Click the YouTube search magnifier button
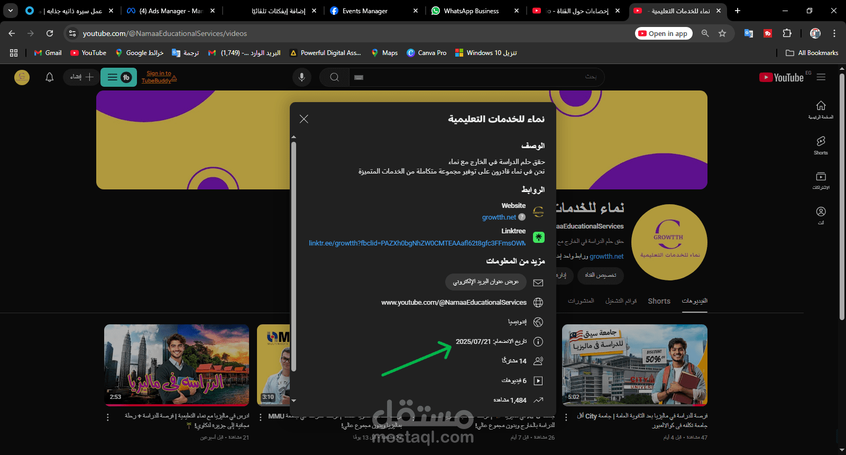Image resolution: width=846 pixels, height=455 pixels. (x=334, y=77)
